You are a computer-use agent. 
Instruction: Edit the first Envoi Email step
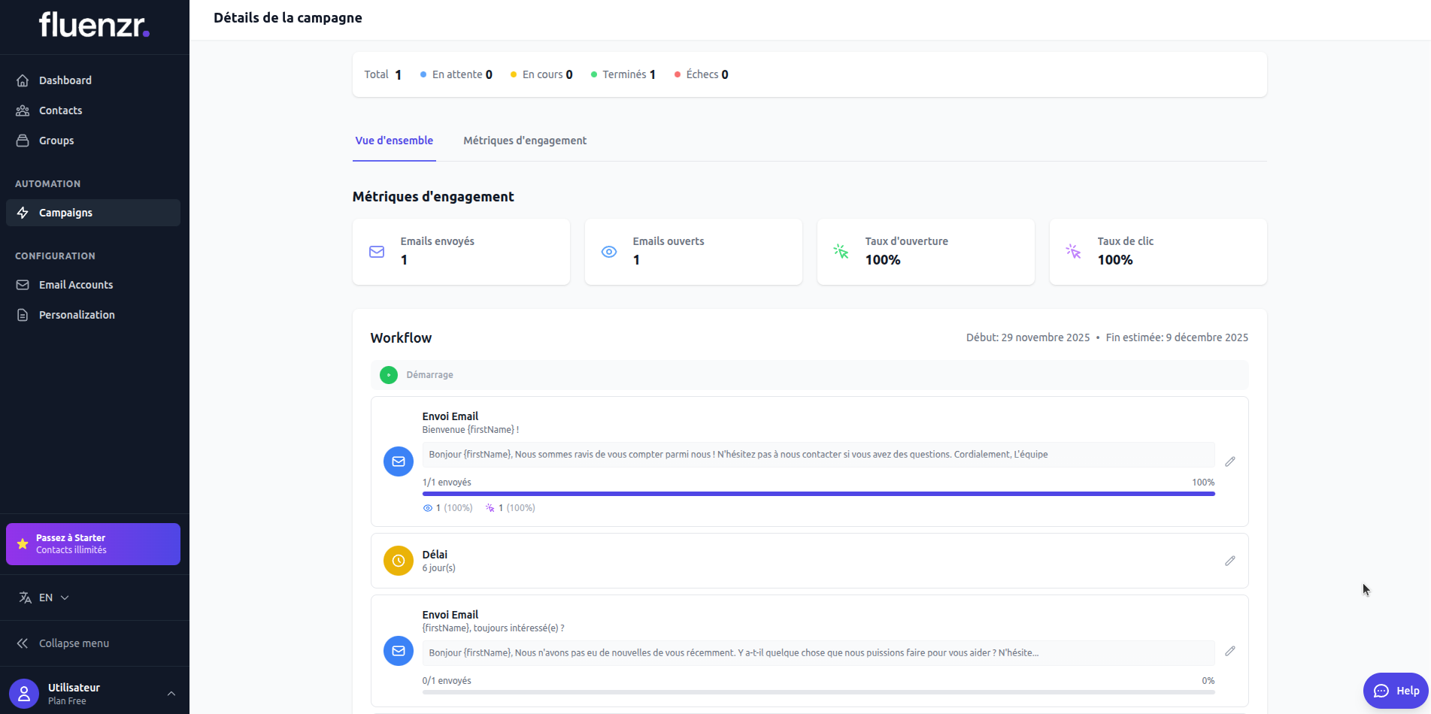tap(1230, 461)
